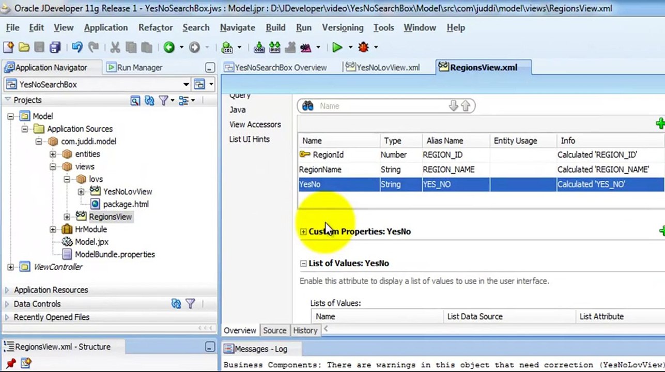The height and width of the screenshot is (372, 665).
Task: Switch to YesNoSearchBox Overview tab
Action: pos(275,68)
